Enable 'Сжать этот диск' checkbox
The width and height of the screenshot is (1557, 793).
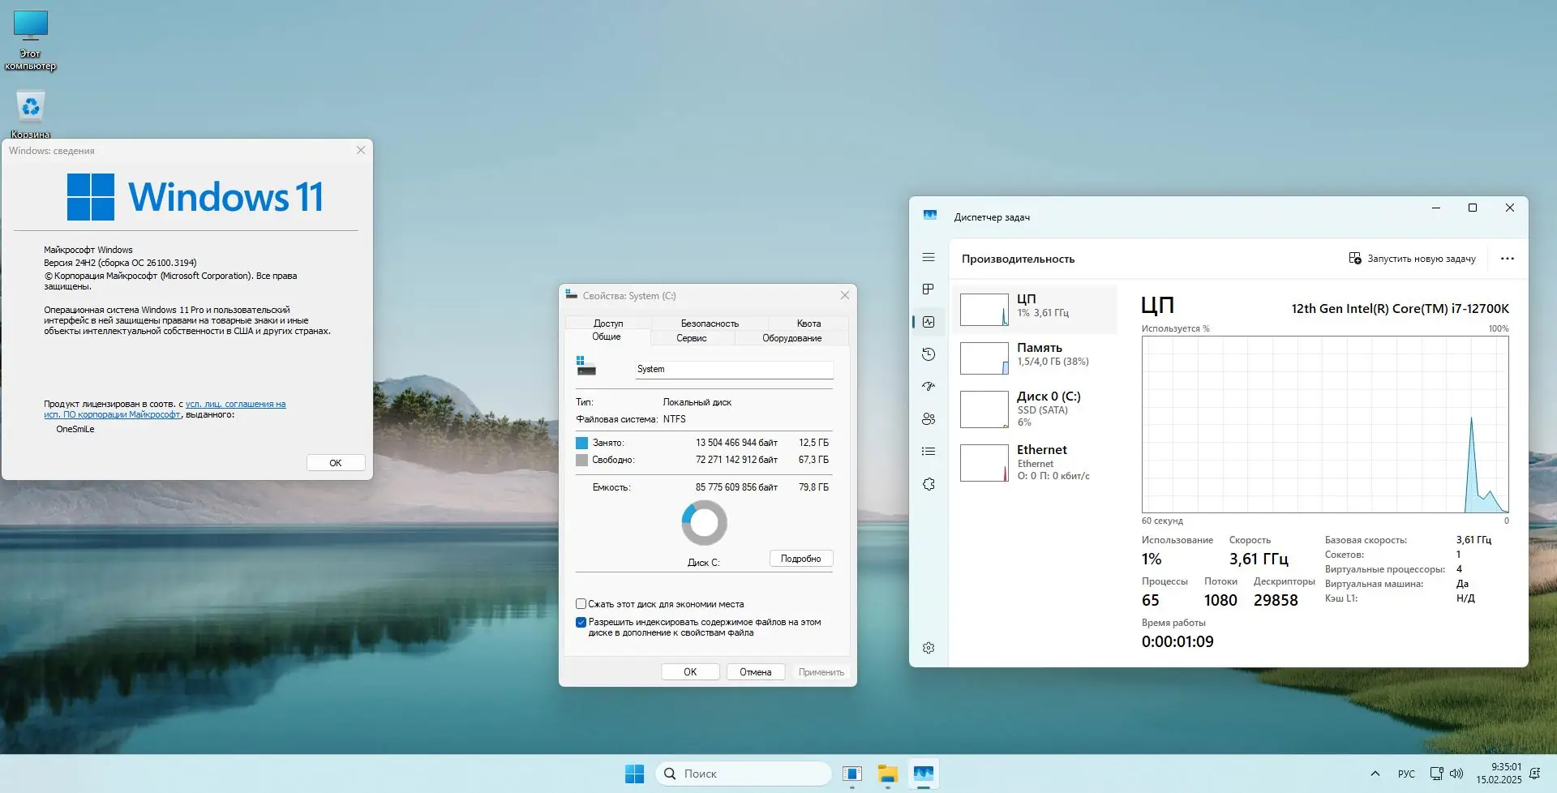(581, 604)
